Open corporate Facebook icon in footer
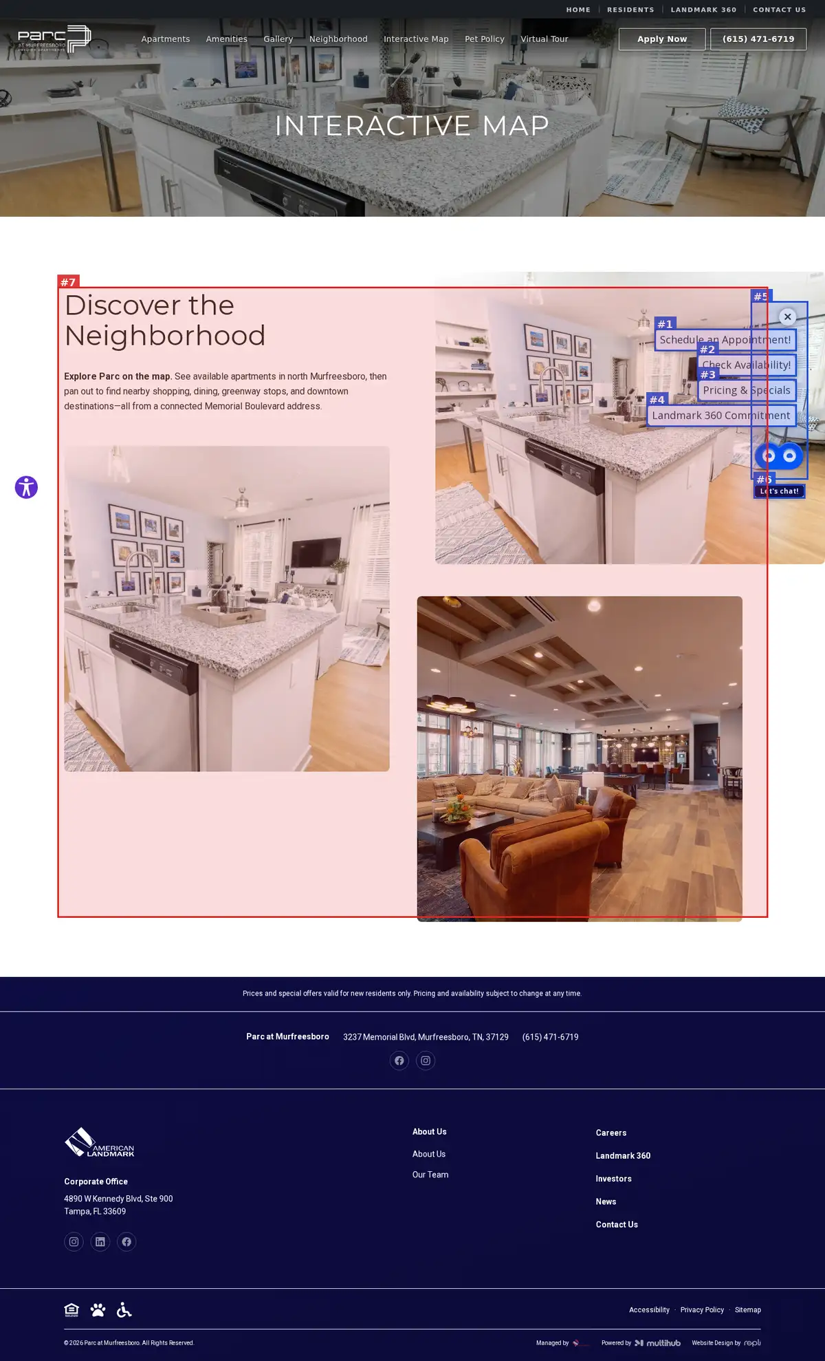 pos(126,1241)
